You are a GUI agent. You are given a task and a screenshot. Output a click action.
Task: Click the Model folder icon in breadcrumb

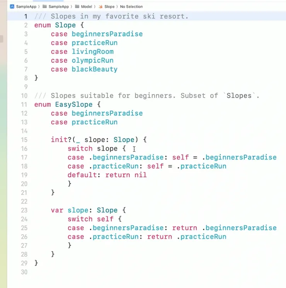[77, 7]
